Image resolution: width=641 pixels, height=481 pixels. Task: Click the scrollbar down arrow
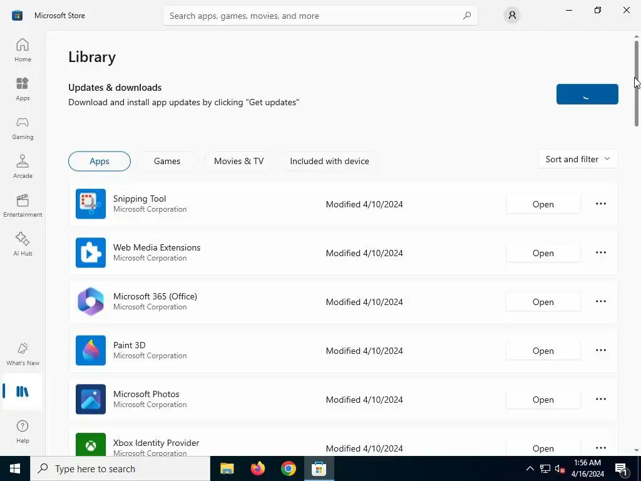tap(637, 450)
